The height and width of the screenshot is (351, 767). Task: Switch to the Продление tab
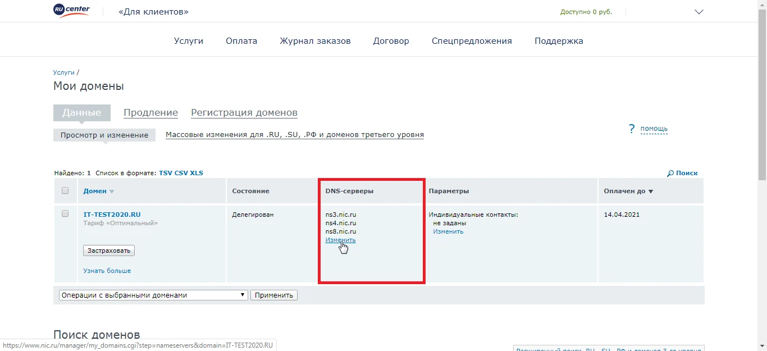(x=150, y=112)
